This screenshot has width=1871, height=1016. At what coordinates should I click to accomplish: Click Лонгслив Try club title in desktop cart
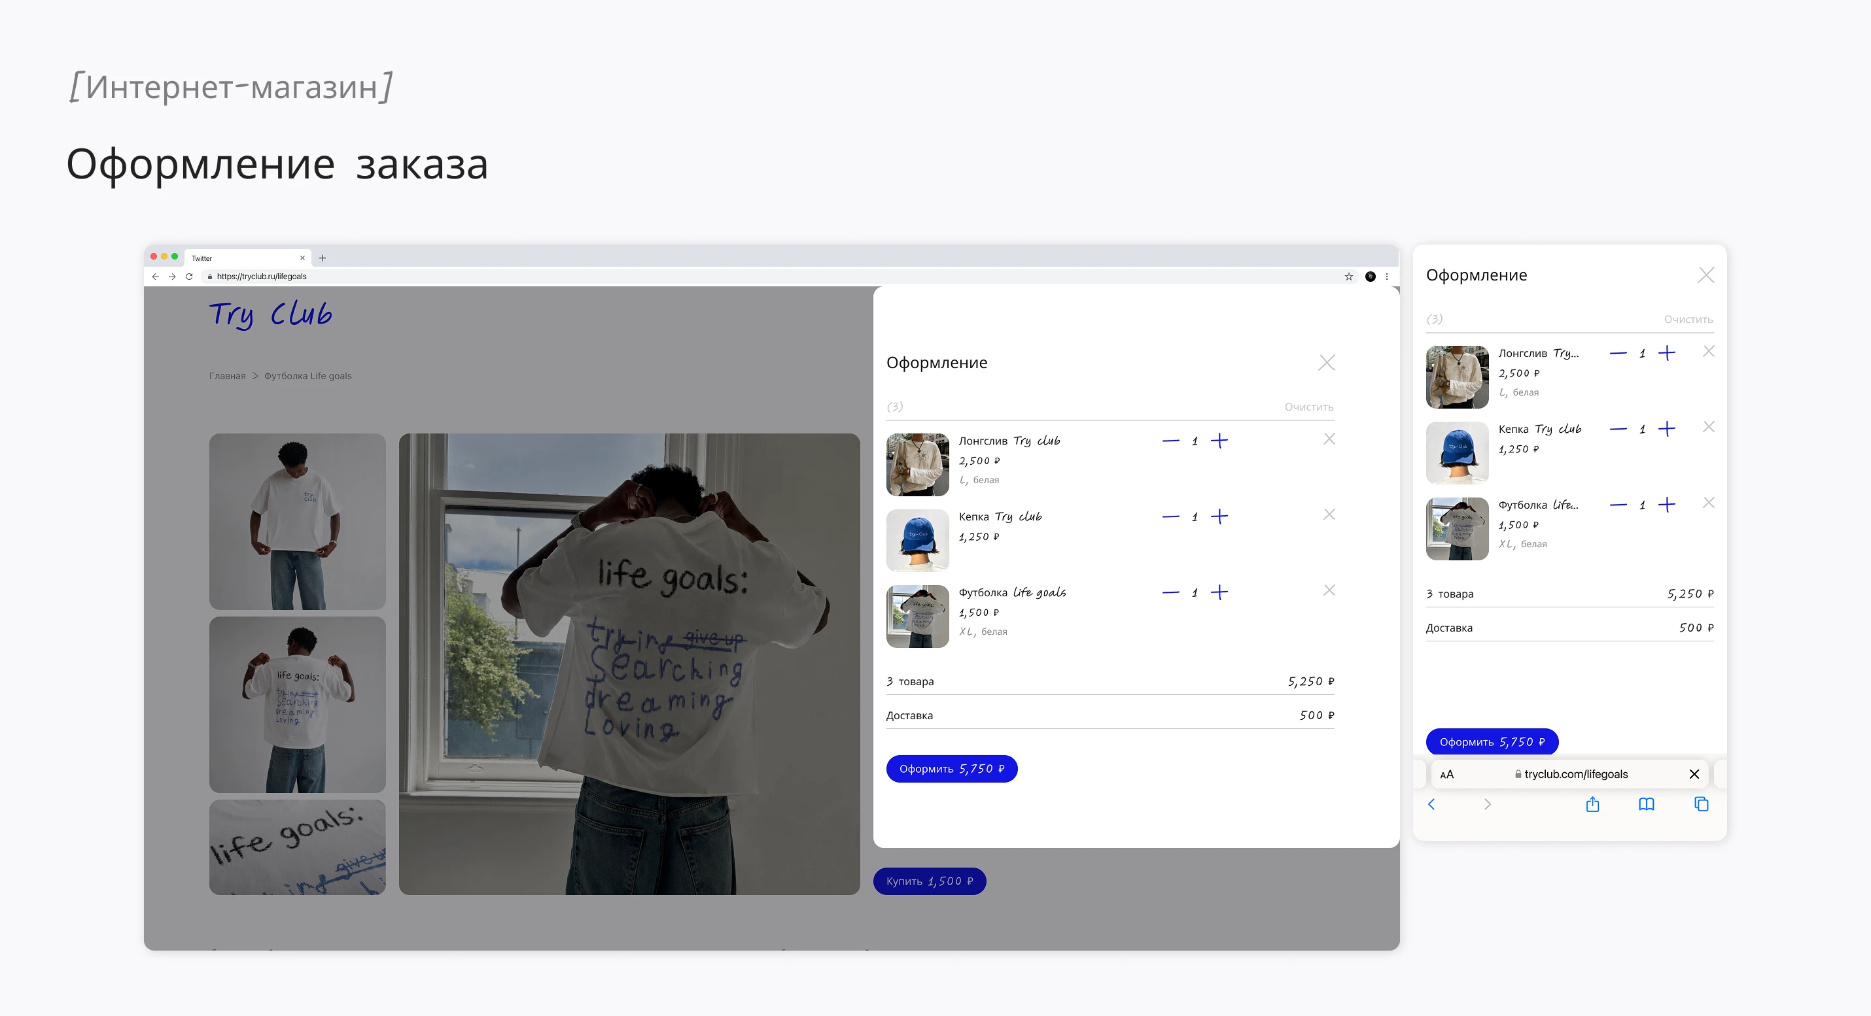click(1009, 441)
